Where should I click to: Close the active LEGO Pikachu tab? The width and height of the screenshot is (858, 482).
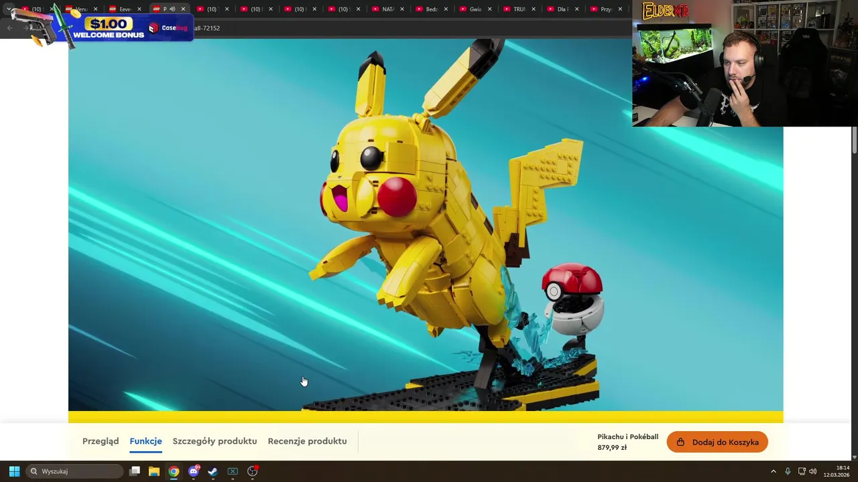coord(183,9)
